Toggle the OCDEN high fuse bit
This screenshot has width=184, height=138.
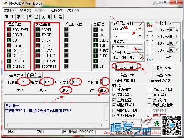[38, 29]
